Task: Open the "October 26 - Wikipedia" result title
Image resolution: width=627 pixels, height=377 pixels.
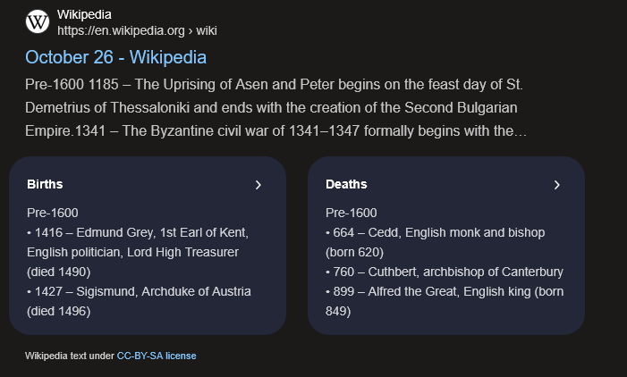Action: click(x=115, y=58)
